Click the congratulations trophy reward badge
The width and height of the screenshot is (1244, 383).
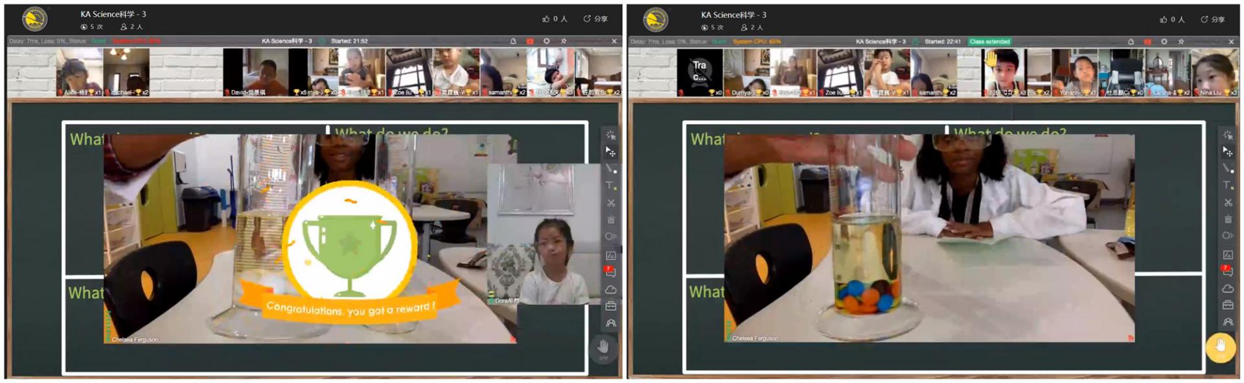pyautogui.click(x=350, y=253)
